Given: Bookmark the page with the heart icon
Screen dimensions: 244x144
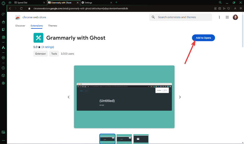Looking at the screenshot, I should pos(229,9).
